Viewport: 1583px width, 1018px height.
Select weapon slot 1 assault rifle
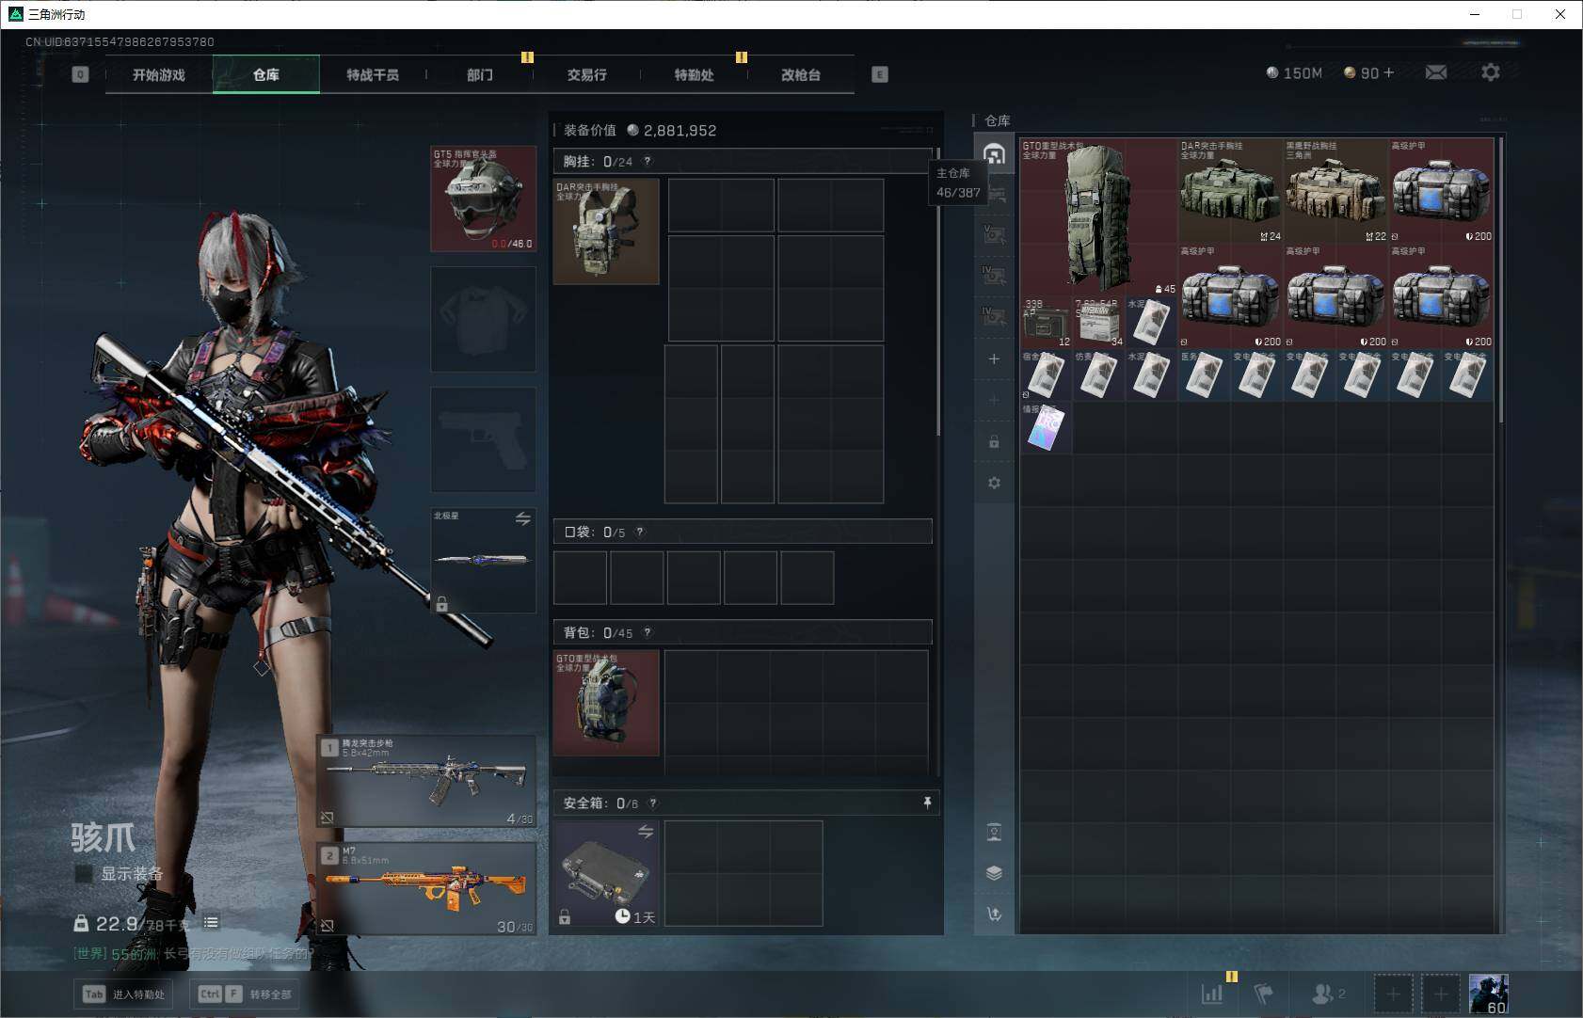click(x=426, y=782)
